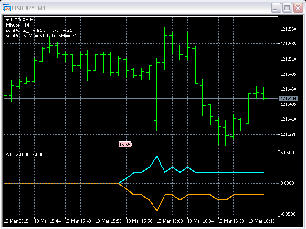Select the 15:55 time marker
Screen dimensions: 306x229
(x=125, y=144)
